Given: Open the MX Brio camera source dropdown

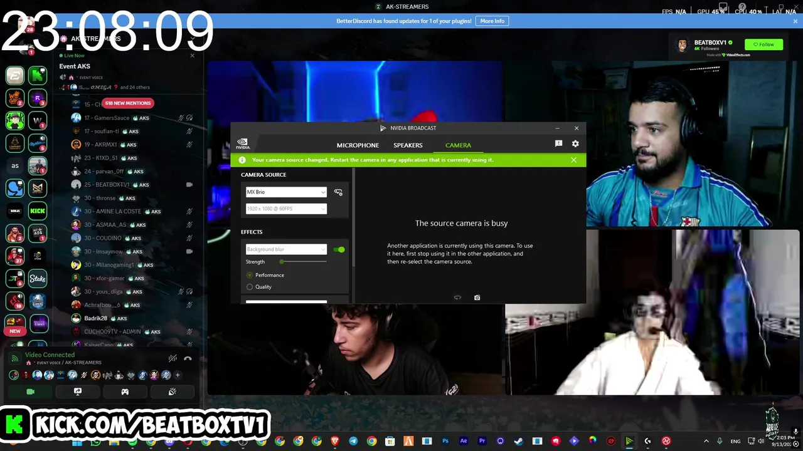Looking at the screenshot, I should [286, 192].
